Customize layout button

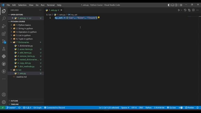pyautogui.click(x=181, y=5)
